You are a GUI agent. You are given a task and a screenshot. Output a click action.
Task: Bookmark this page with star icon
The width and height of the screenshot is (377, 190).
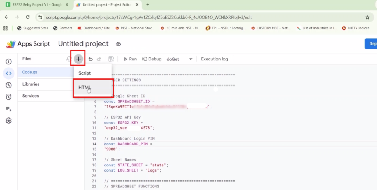(x=367, y=17)
